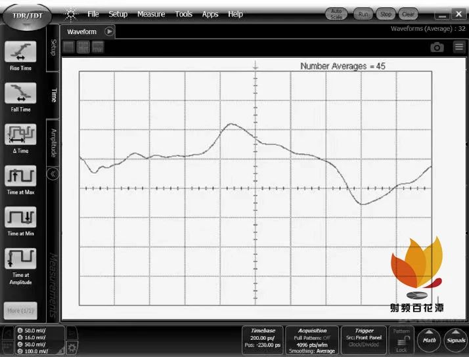Expand the Math panel
Viewport: 469px width, 357px height.
coord(429,340)
